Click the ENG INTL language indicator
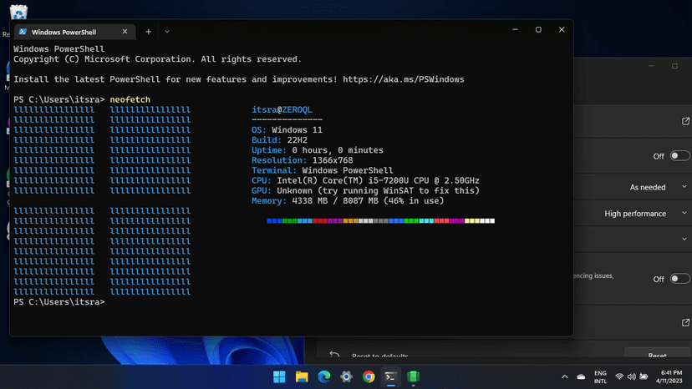 [600, 376]
